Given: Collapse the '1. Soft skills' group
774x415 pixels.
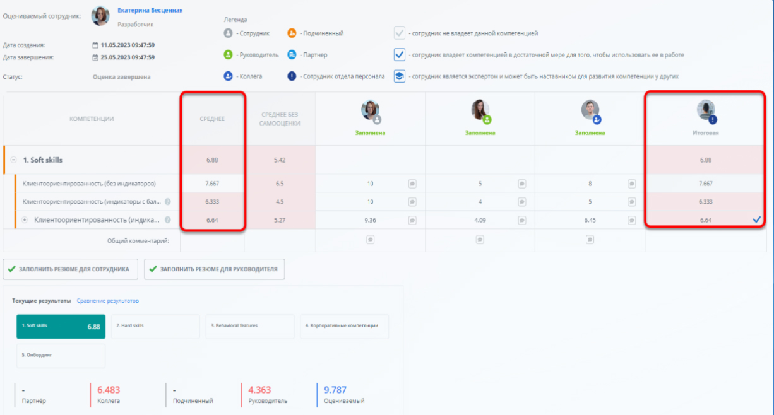Looking at the screenshot, I should pyautogui.click(x=14, y=160).
